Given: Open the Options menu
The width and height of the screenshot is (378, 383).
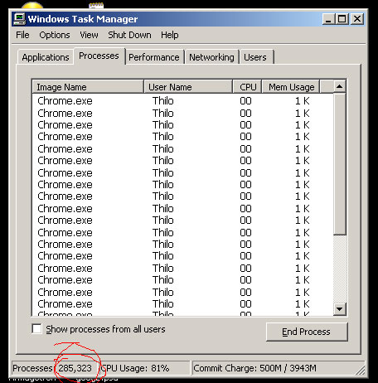Looking at the screenshot, I should (55, 35).
